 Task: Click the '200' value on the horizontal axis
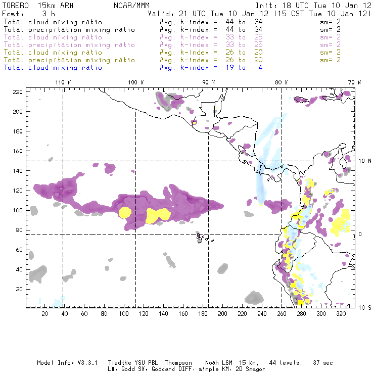click(222, 314)
